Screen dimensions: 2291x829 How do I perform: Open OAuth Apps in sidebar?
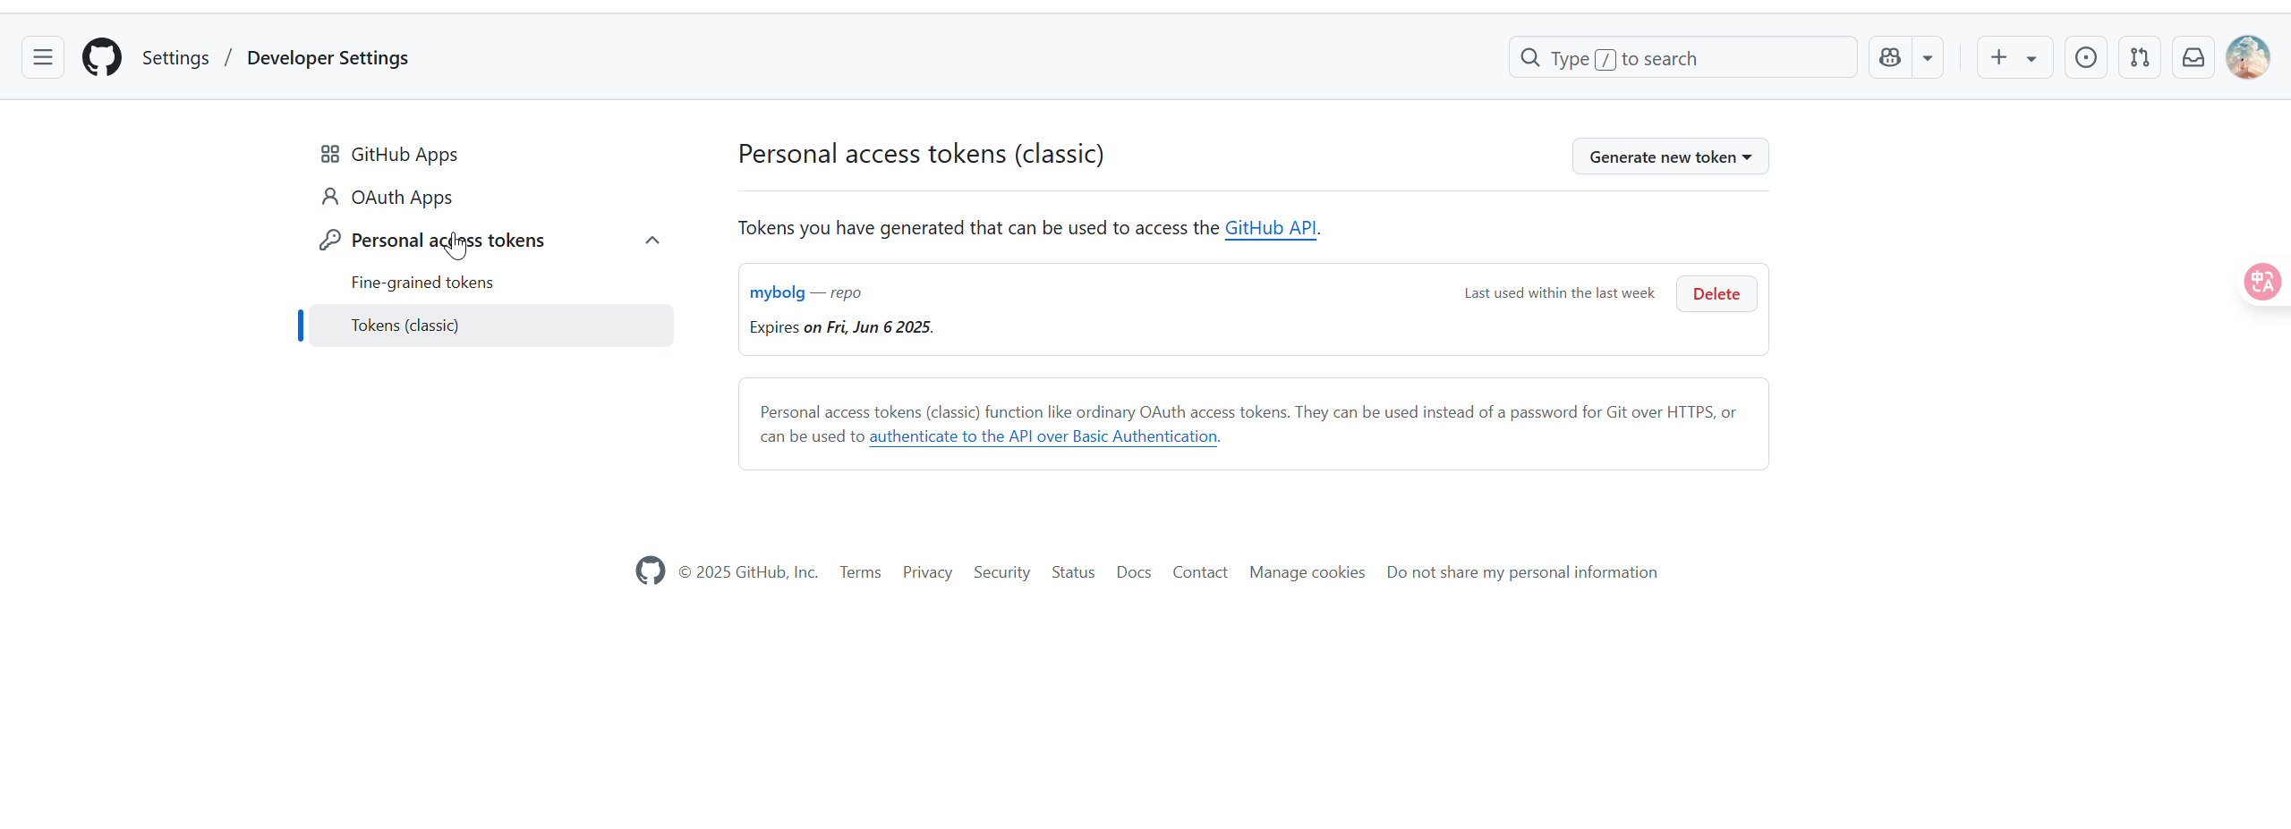click(401, 198)
